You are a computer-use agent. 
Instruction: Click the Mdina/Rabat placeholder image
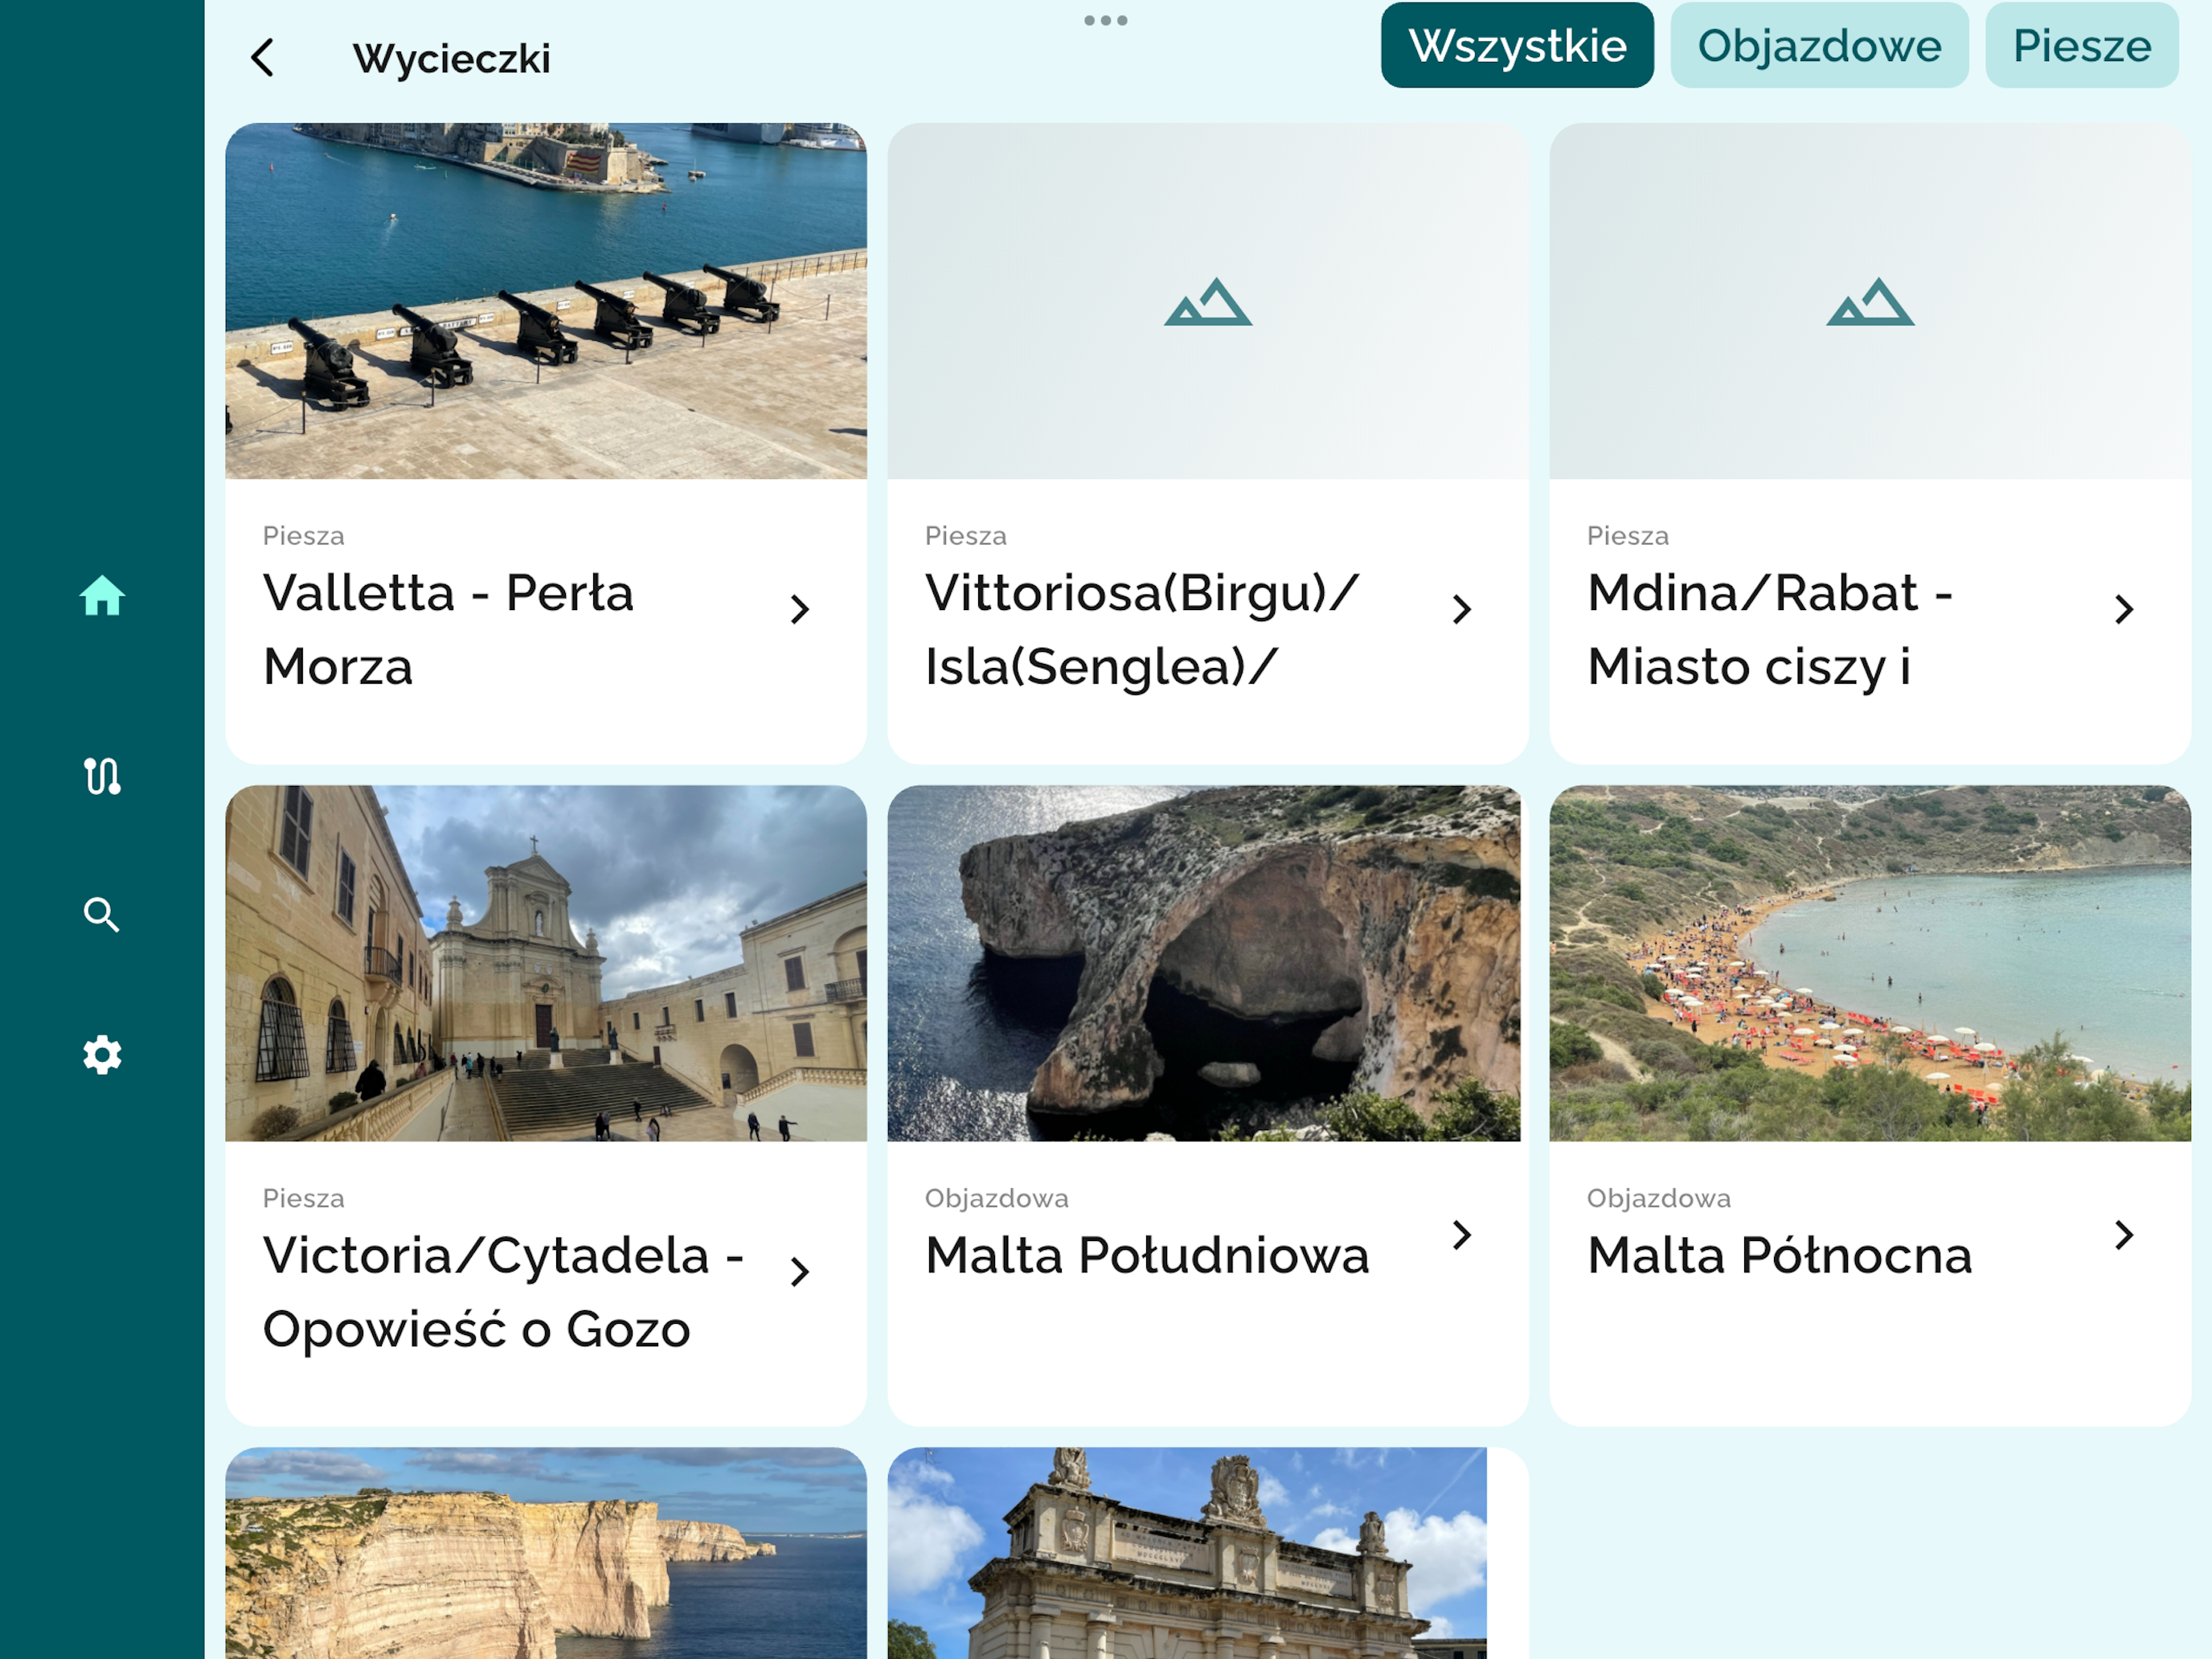[x=1870, y=301]
